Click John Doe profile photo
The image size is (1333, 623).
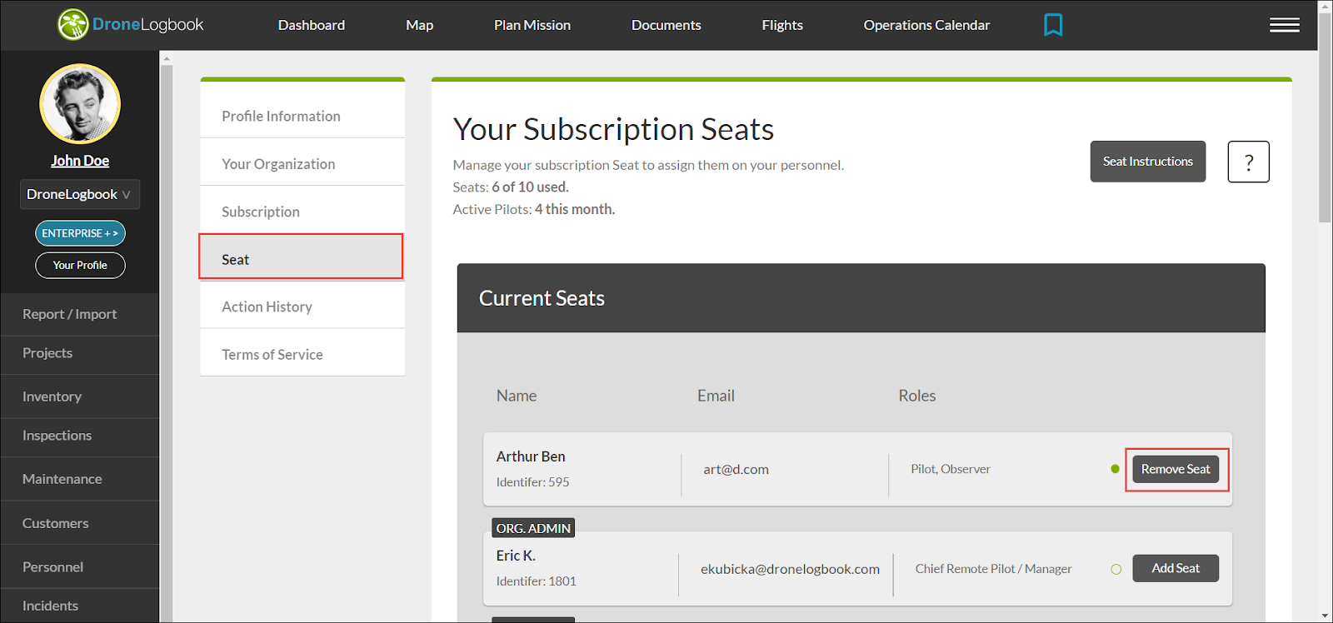(80, 104)
